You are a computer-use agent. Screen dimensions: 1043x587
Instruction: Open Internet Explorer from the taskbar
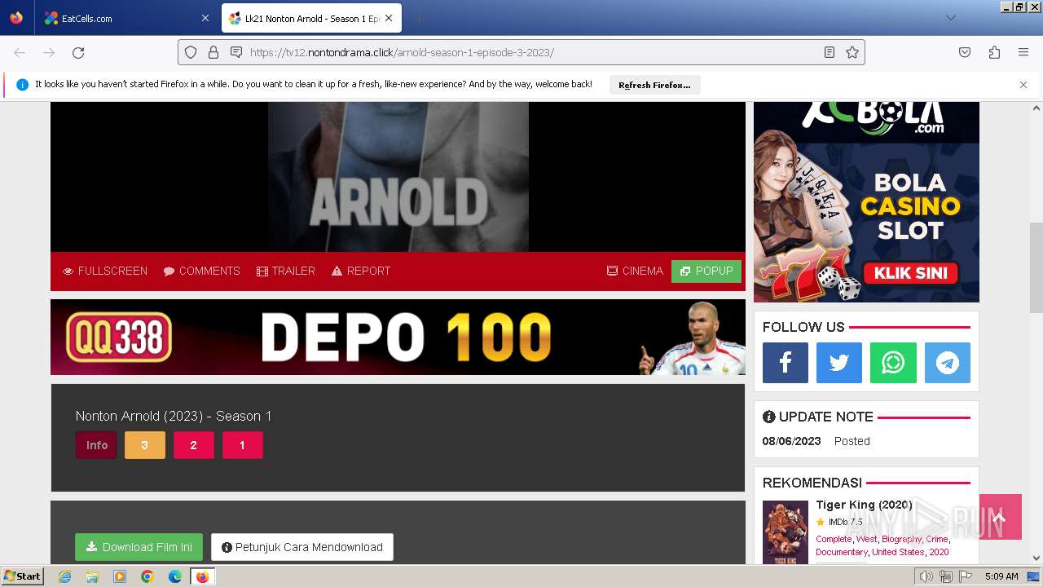tap(64, 576)
